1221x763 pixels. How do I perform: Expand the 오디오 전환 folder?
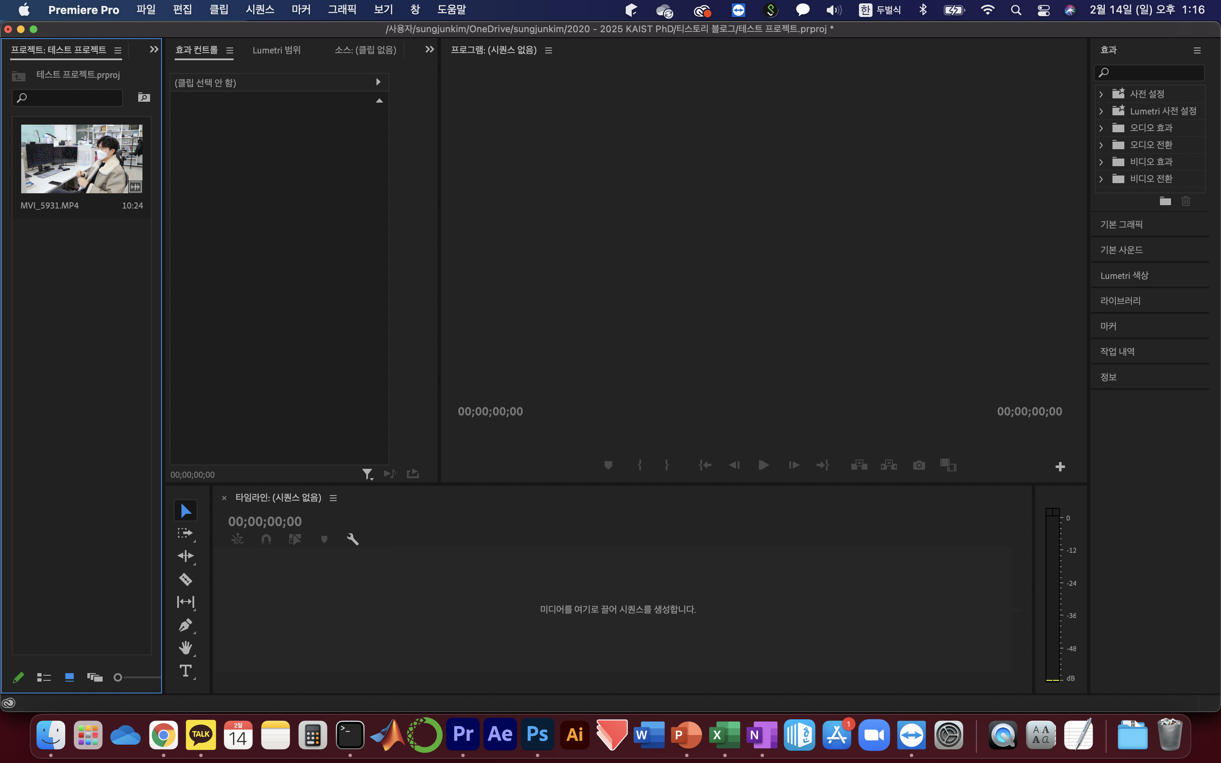pos(1101,145)
